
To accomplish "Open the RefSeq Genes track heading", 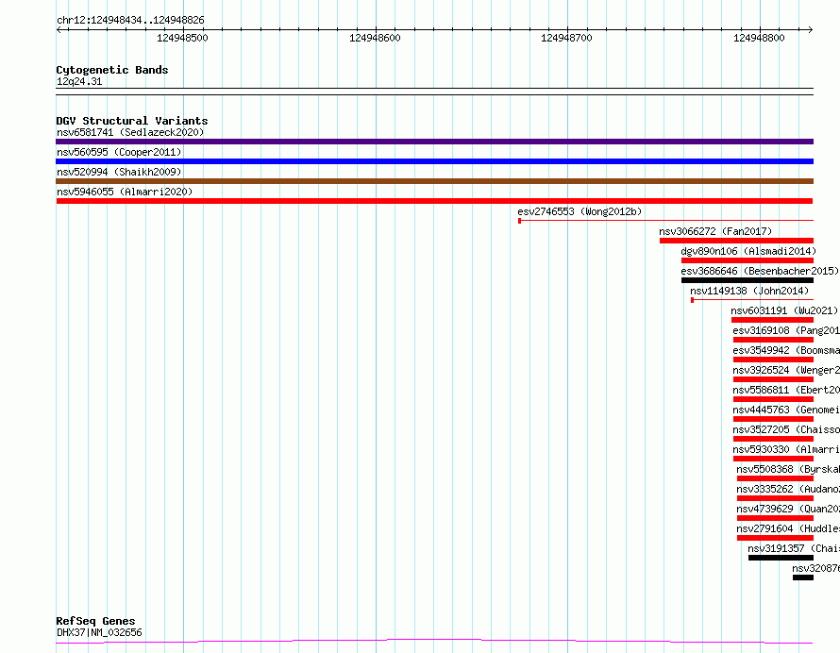I will click(x=96, y=621).
